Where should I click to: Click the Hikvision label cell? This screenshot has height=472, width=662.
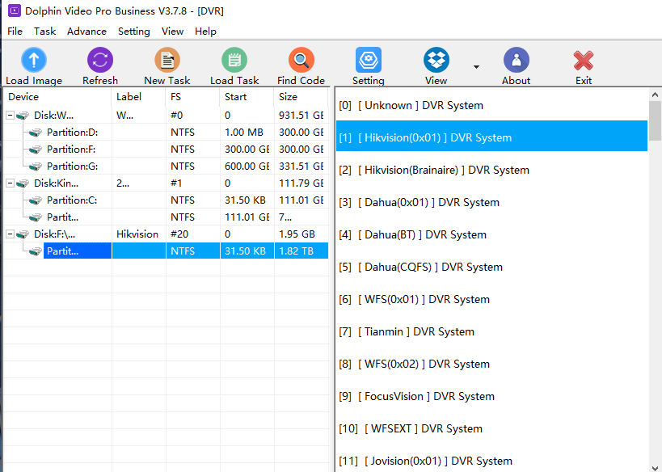point(137,234)
